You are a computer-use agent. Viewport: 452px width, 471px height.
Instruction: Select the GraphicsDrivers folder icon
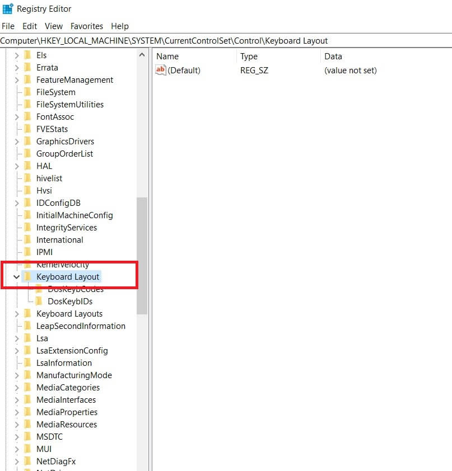27,141
